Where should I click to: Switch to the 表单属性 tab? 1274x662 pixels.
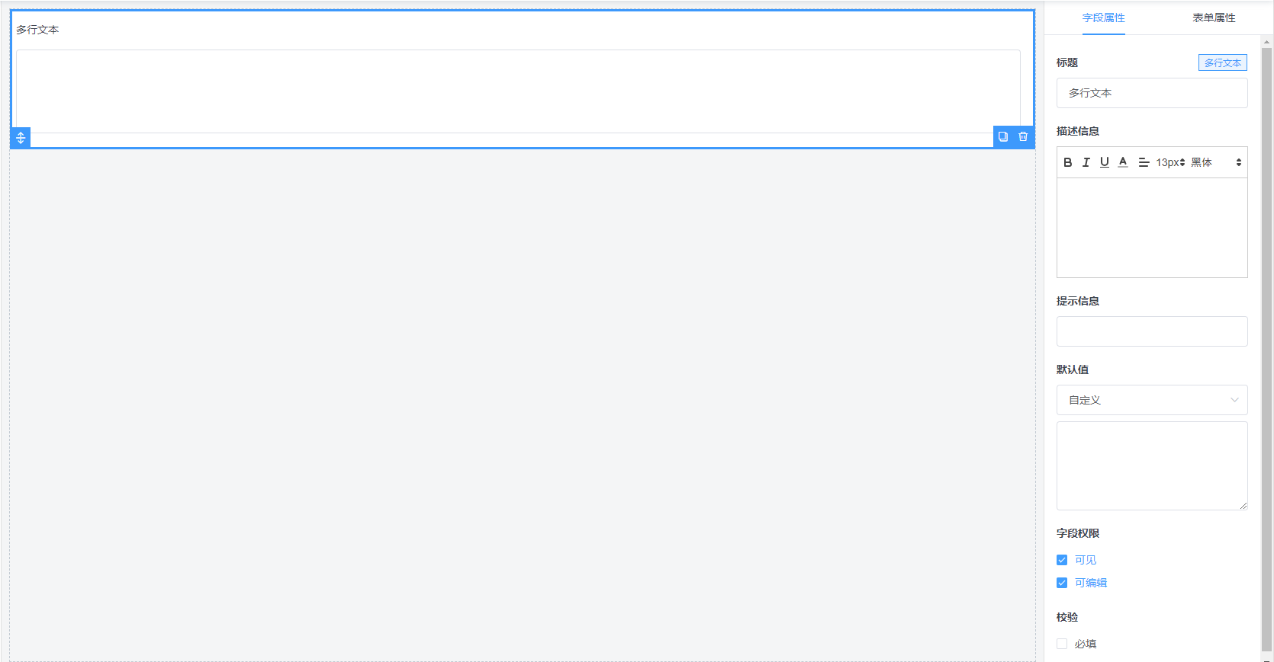pyautogui.click(x=1214, y=18)
